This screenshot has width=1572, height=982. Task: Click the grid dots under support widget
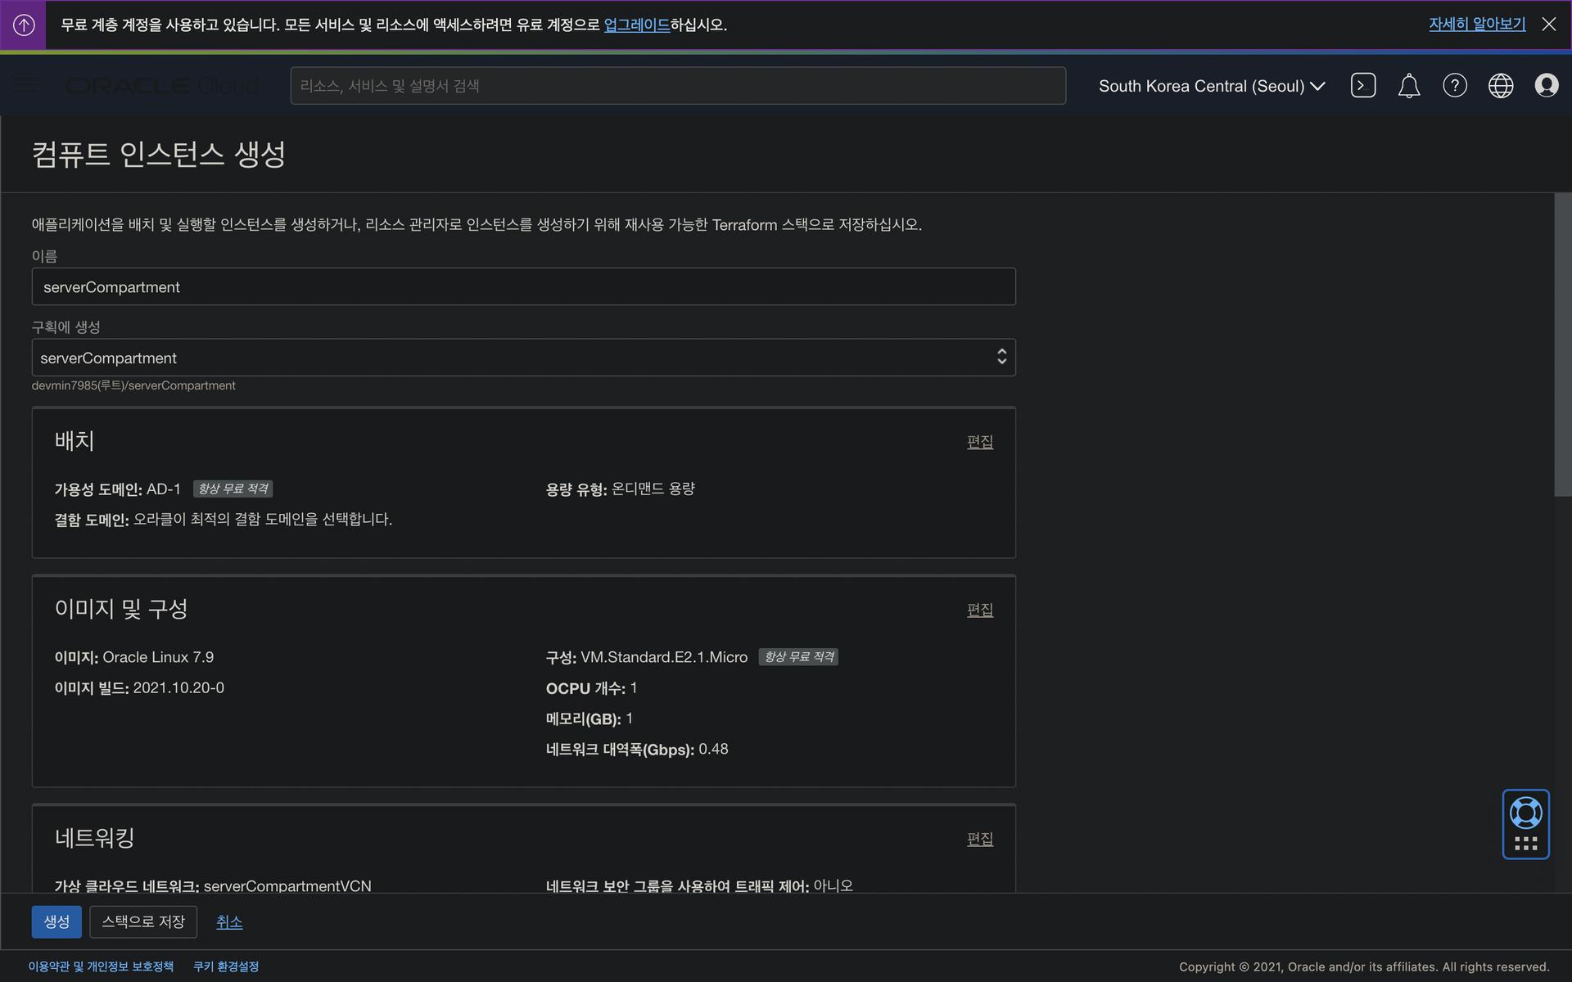1525,844
